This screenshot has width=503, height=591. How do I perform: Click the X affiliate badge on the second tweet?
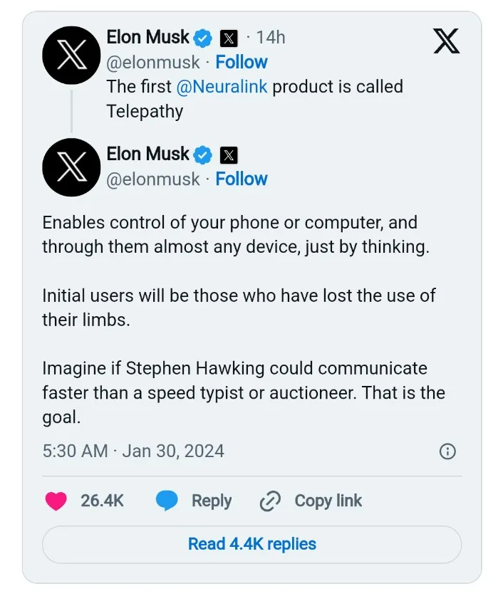[229, 155]
